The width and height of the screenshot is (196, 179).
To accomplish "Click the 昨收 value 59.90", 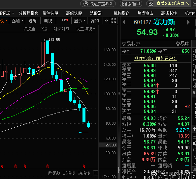I will coord(184,148).
